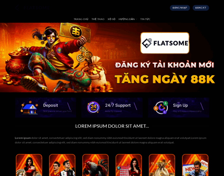This screenshot has height=176, width=224.
Task: Open the rooster cockfighting game thumbnail
Action: pyautogui.click(x=95, y=165)
